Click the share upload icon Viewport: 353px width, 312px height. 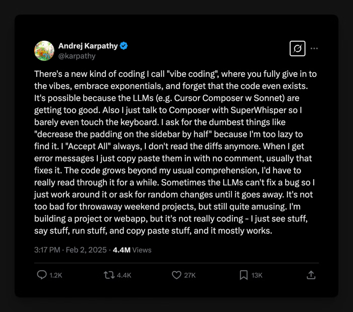point(311,275)
